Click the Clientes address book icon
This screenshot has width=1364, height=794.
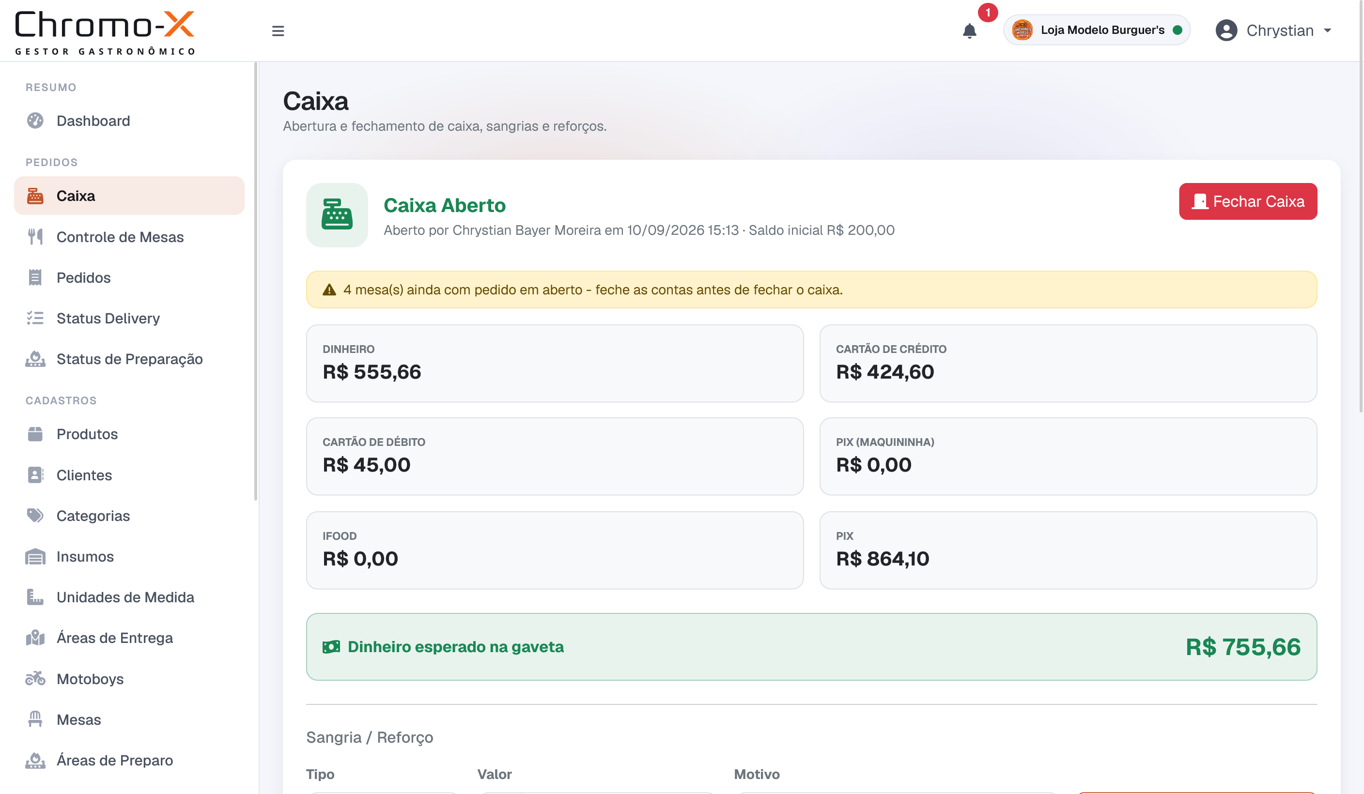[x=35, y=475]
